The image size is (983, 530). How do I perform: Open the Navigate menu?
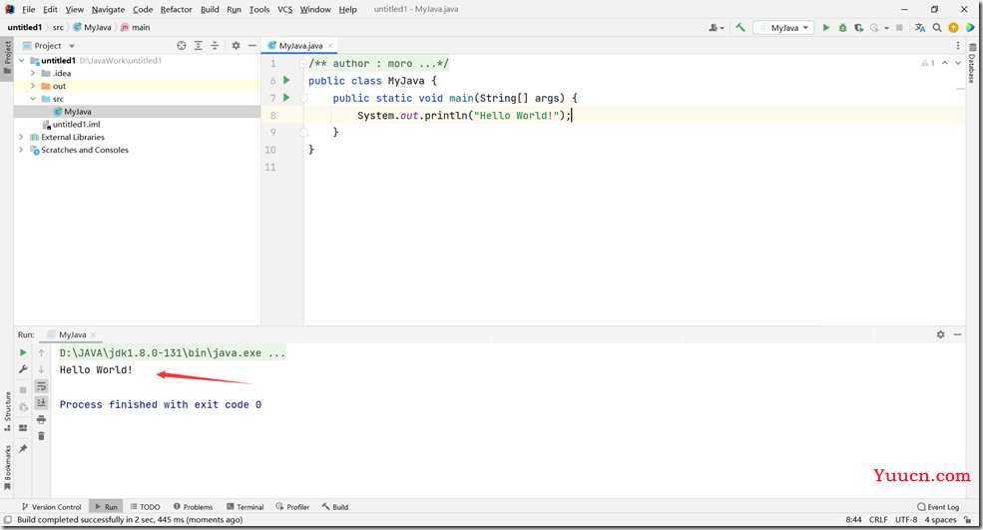108,9
